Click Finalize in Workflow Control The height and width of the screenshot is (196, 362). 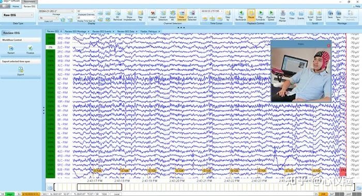click(x=30, y=50)
